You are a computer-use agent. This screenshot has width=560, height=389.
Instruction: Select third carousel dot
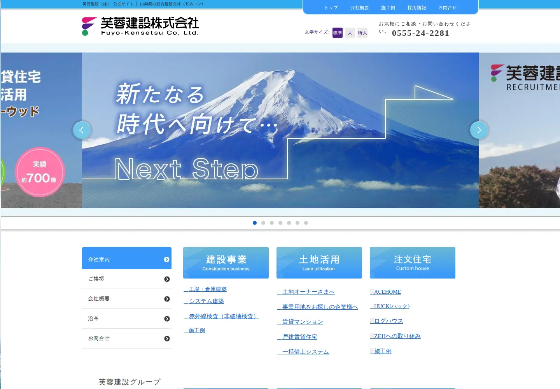[272, 223]
